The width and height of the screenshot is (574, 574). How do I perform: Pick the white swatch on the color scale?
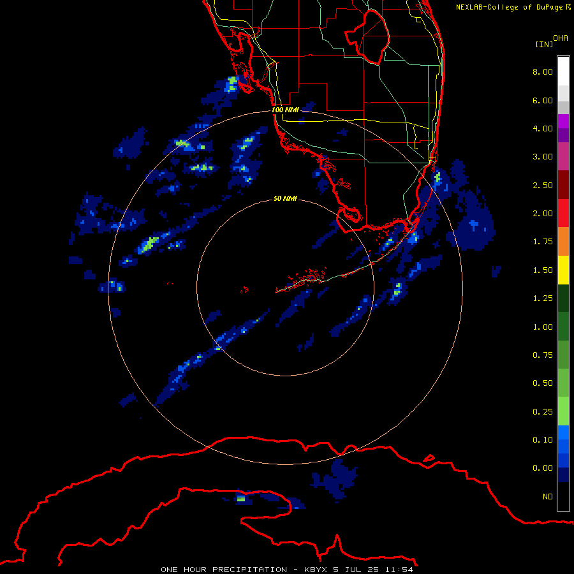[563, 71]
